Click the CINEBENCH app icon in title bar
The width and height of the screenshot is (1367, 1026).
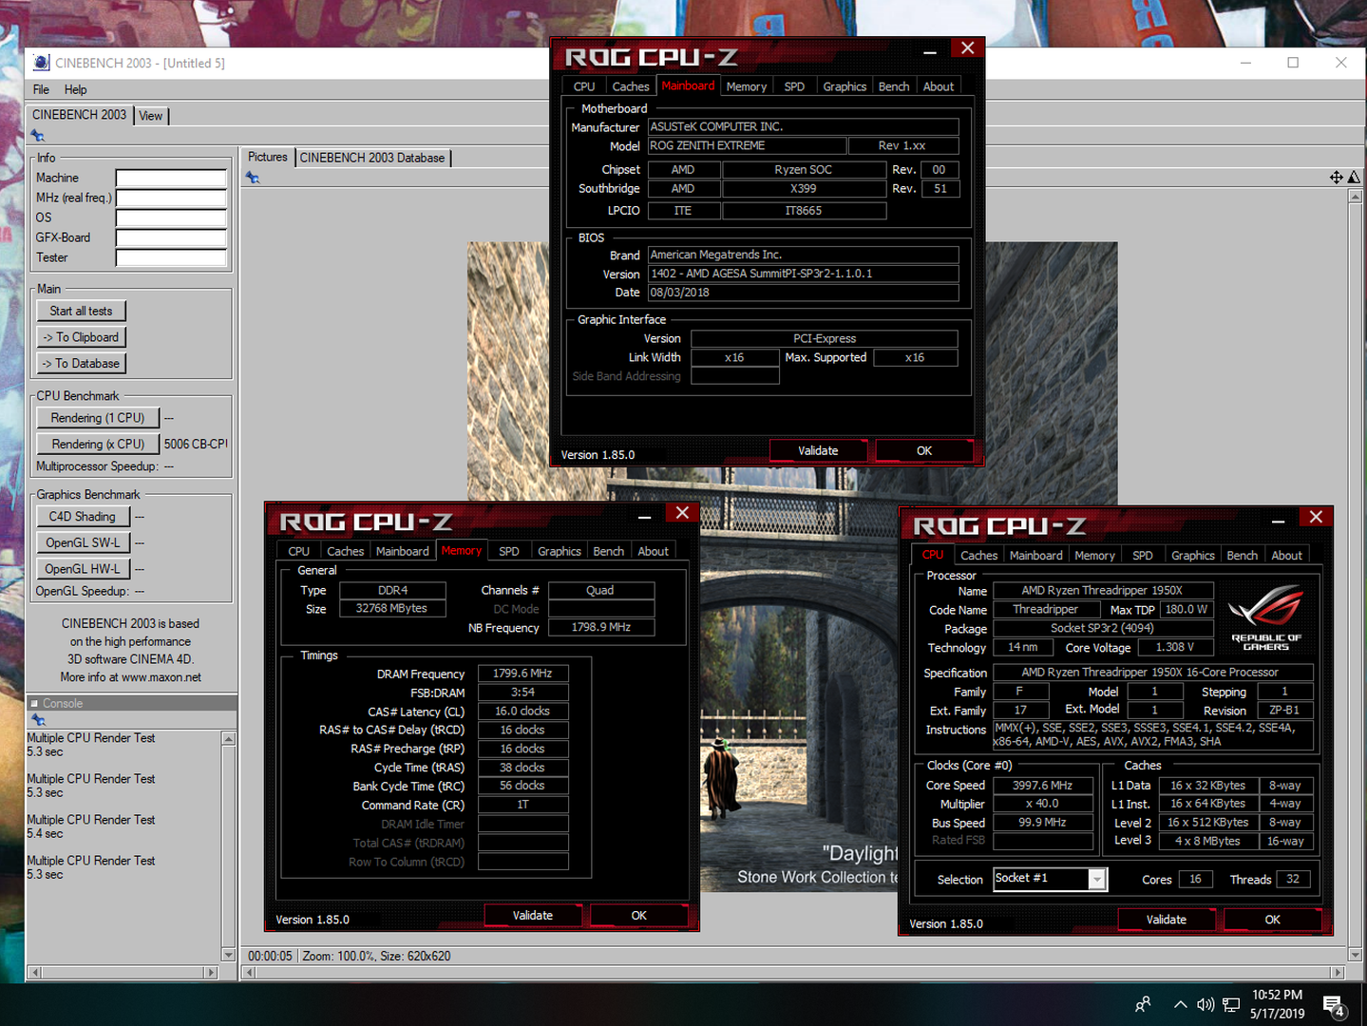41,63
